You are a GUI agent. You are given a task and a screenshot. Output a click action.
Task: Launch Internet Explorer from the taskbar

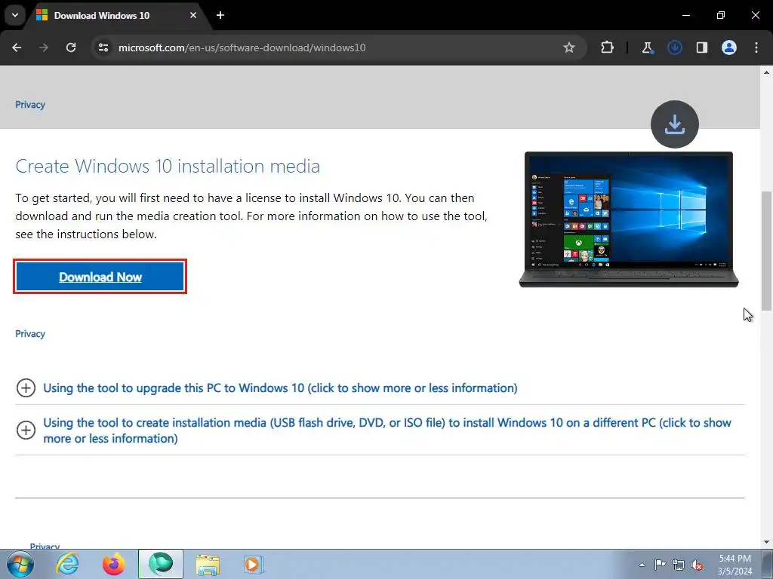coord(67,564)
